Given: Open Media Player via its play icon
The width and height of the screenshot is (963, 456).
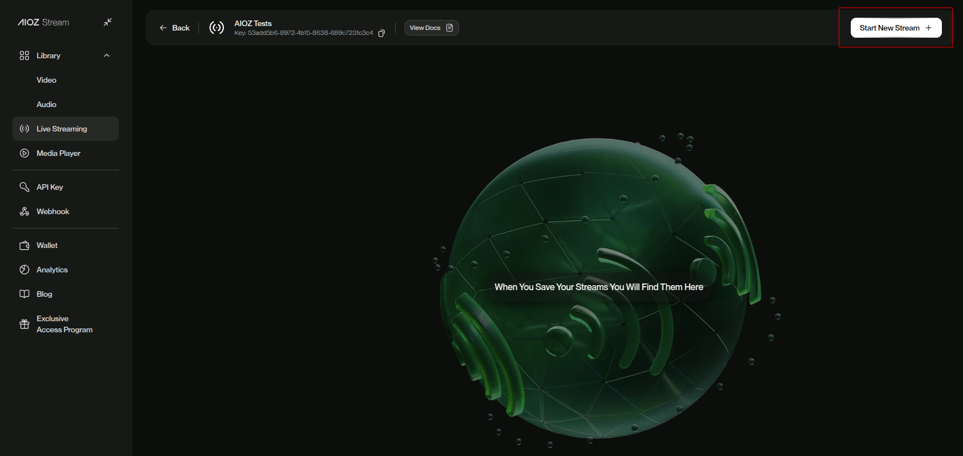Looking at the screenshot, I should pyautogui.click(x=24, y=153).
